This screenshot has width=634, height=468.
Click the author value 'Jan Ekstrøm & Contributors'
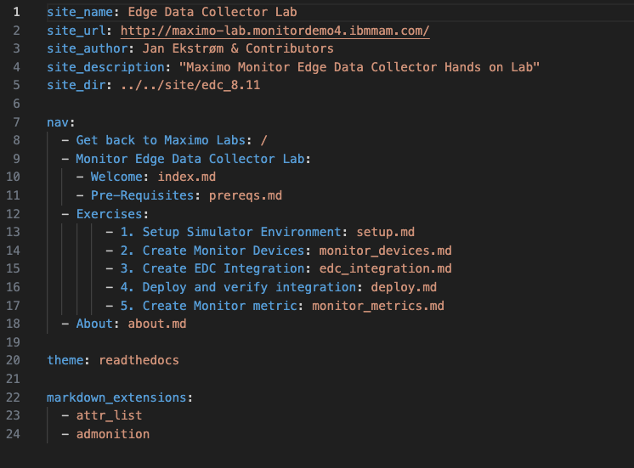[238, 48]
